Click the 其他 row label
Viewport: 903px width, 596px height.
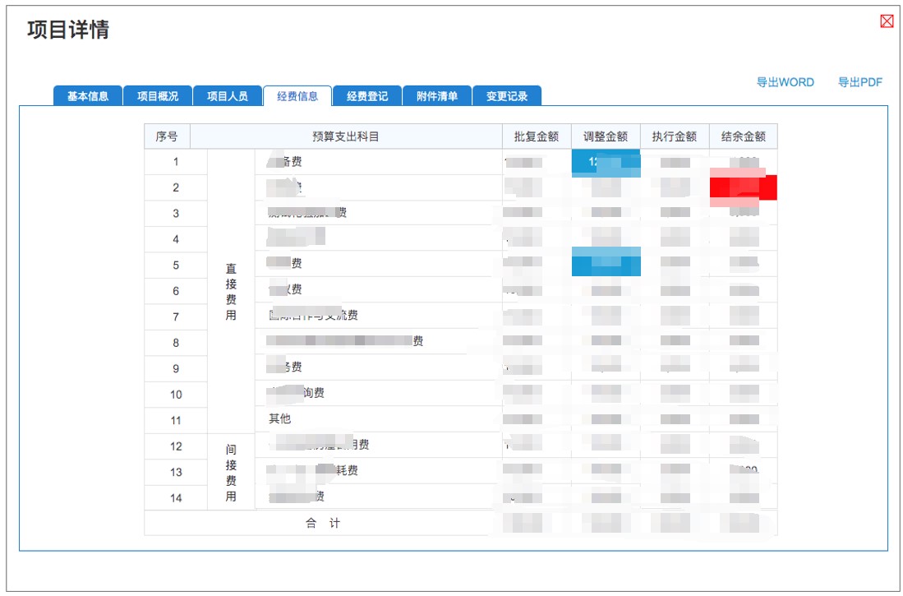(280, 418)
